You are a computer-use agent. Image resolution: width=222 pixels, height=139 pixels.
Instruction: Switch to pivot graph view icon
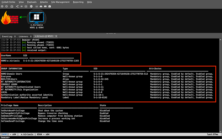17,6
